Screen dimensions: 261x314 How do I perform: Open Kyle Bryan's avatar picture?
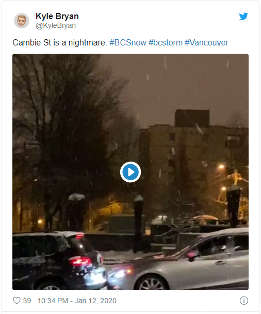pos(21,21)
